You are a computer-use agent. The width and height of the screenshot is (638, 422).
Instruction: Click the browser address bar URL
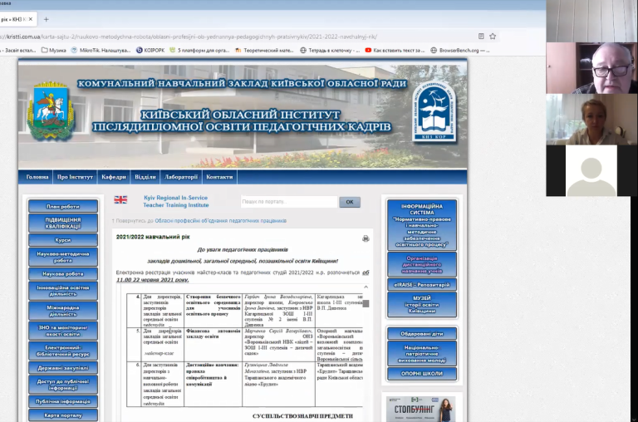pyautogui.click(x=189, y=37)
